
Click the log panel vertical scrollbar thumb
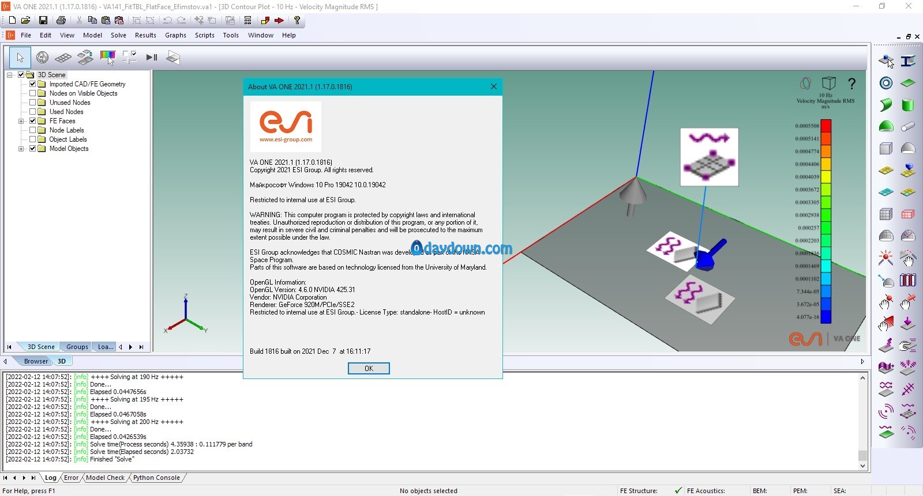pos(862,455)
